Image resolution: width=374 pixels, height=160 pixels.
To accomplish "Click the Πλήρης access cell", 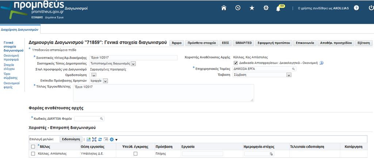I will click(x=161, y=154).
